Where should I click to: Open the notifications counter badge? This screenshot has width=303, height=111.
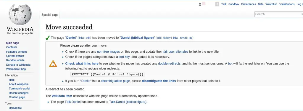tap(217, 4)
